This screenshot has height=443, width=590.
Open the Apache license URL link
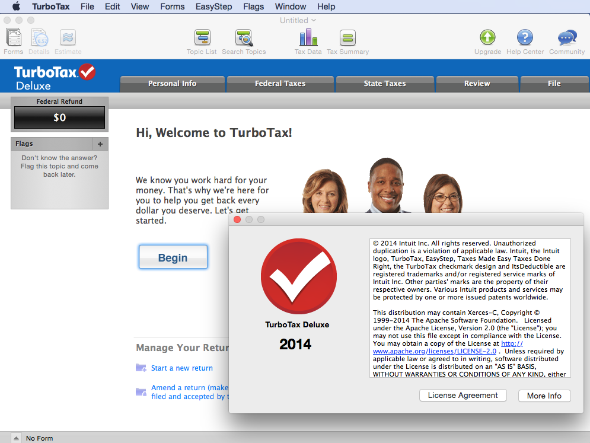(x=435, y=351)
